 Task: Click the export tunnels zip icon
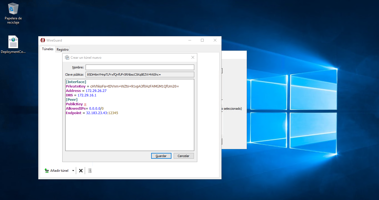[x=90, y=171]
